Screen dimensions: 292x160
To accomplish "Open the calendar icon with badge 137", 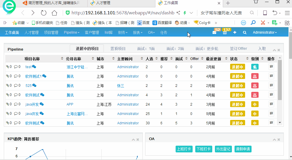I will point(225,32).
